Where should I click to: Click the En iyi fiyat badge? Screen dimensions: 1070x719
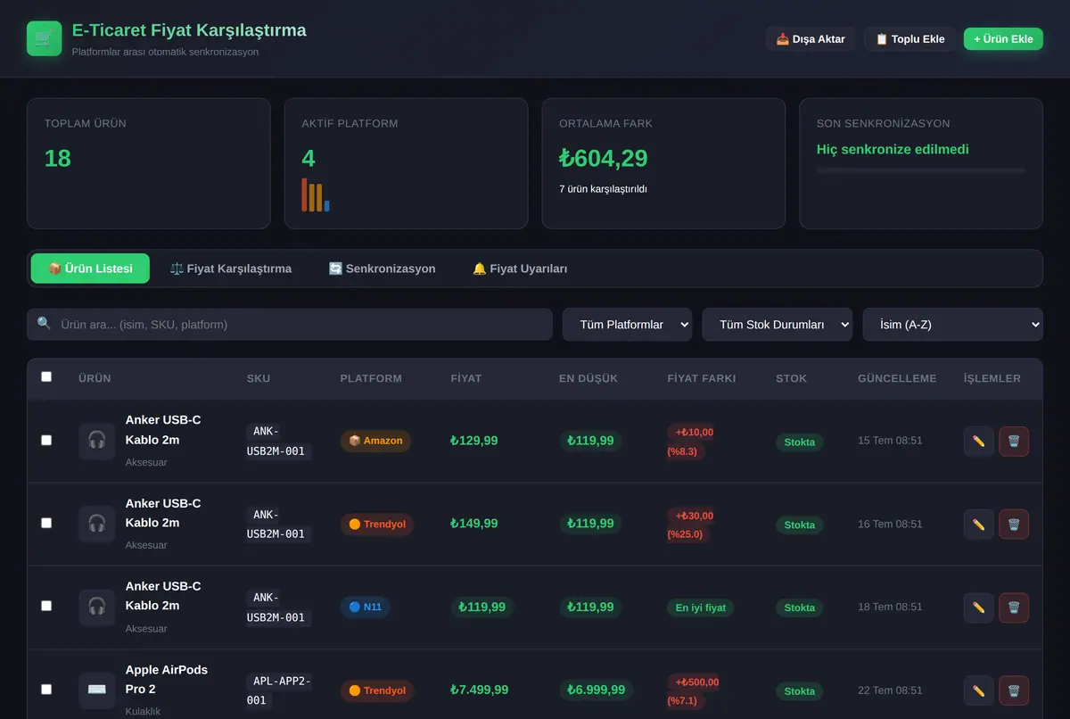[x=700, y=608]
